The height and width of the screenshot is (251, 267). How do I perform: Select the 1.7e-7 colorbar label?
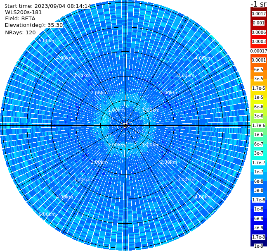pyautogui.click(x=259, y=163)
